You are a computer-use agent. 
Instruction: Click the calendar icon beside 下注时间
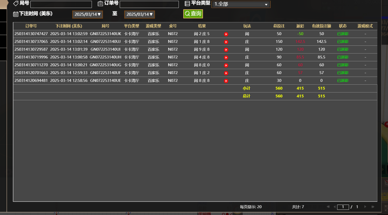(x=16, y=14)
